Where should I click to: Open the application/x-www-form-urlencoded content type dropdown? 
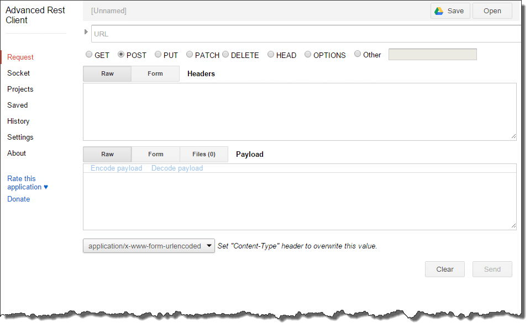coord(149,246)
